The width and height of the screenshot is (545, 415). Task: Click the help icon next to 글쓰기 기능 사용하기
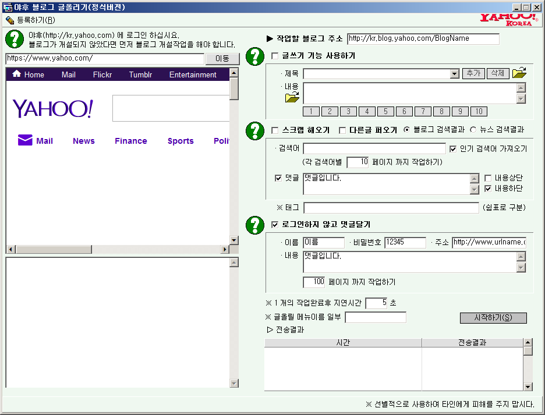tap(255, 56)
